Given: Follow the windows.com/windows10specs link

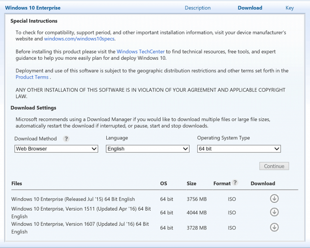Looking at the screenshot, I should pos(79,39).
